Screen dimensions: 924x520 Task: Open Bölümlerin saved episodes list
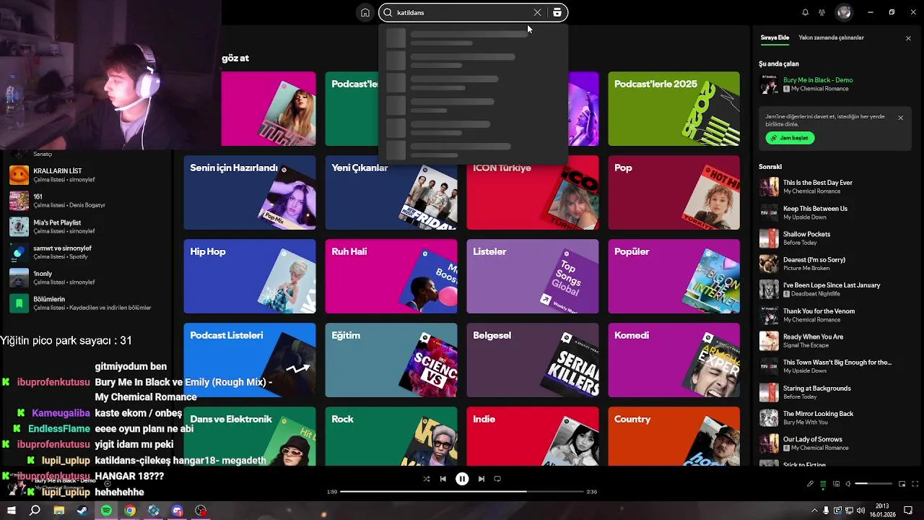[87, 303]
